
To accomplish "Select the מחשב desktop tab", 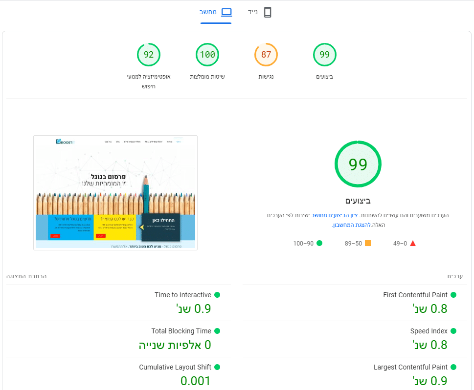I will [216, 12].
